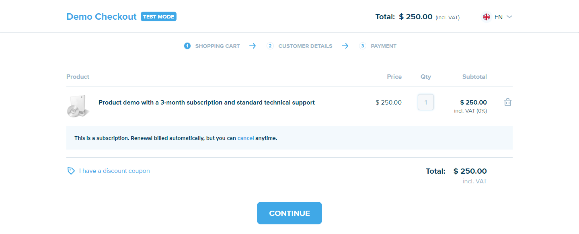Click the discount coupon tag icon

(71, 171)
